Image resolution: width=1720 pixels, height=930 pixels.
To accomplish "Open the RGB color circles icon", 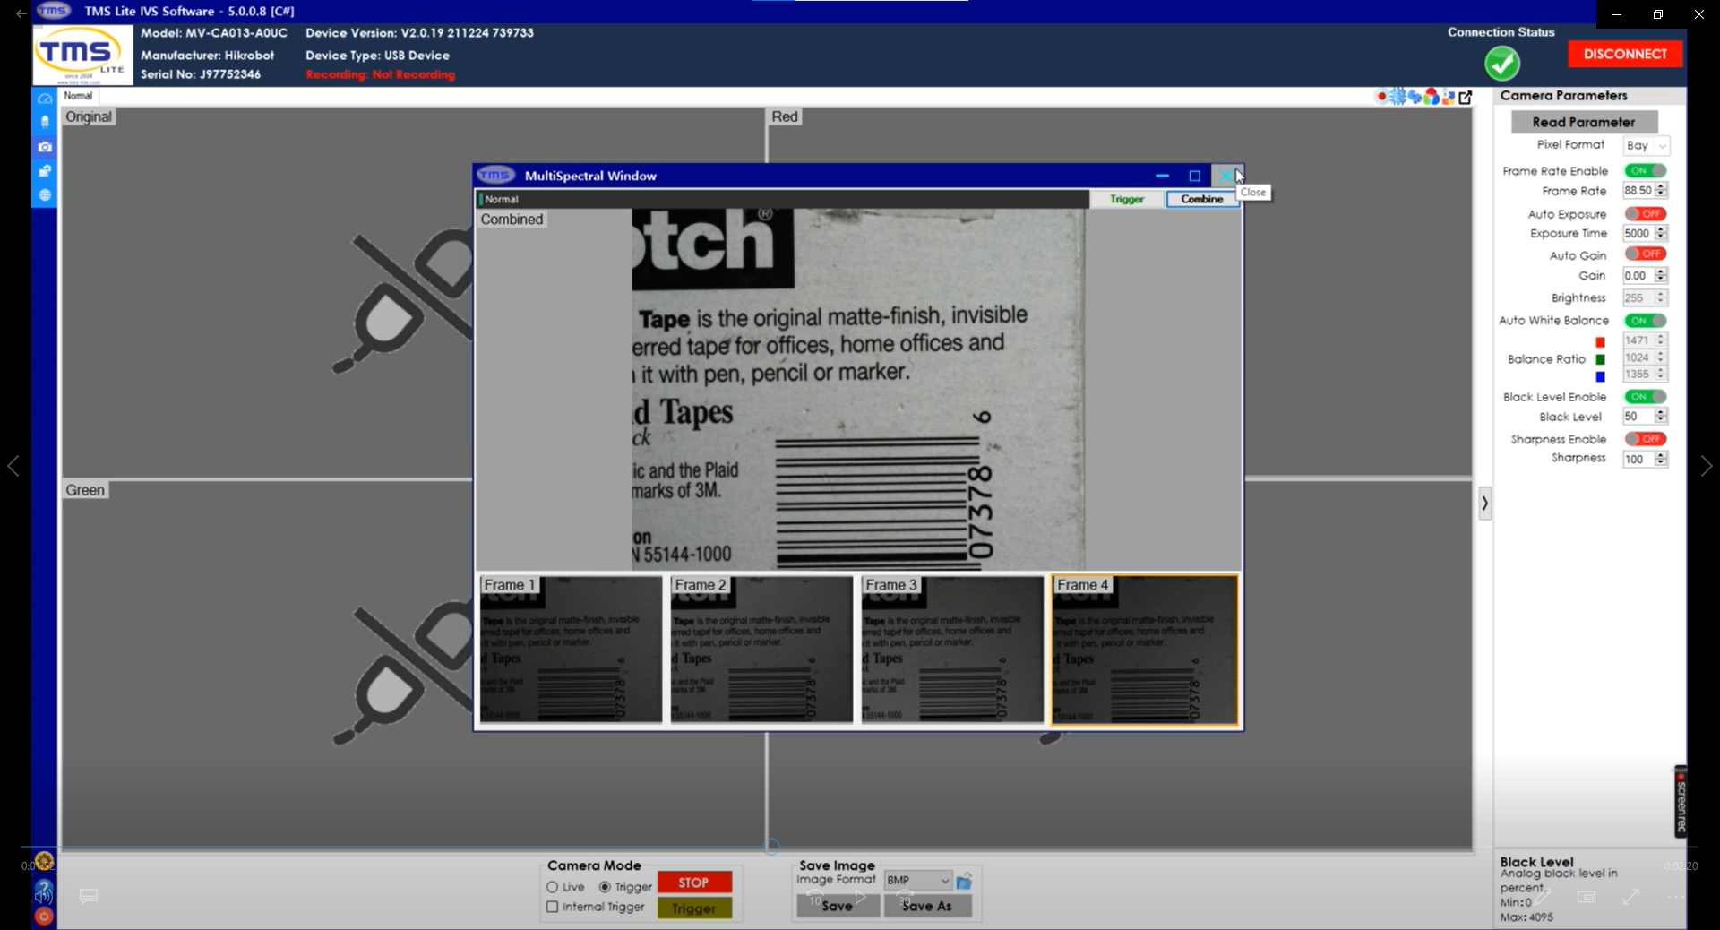I will click(x=1432, y=98).
